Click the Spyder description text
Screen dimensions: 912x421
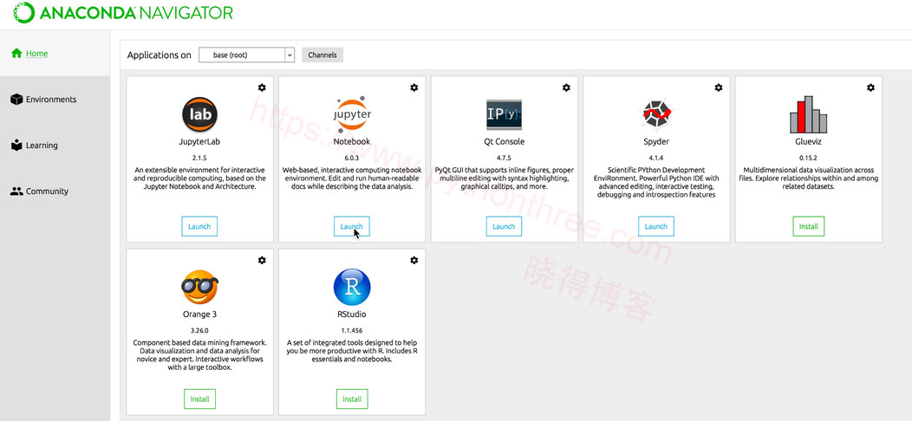click(x=656, y=183)
